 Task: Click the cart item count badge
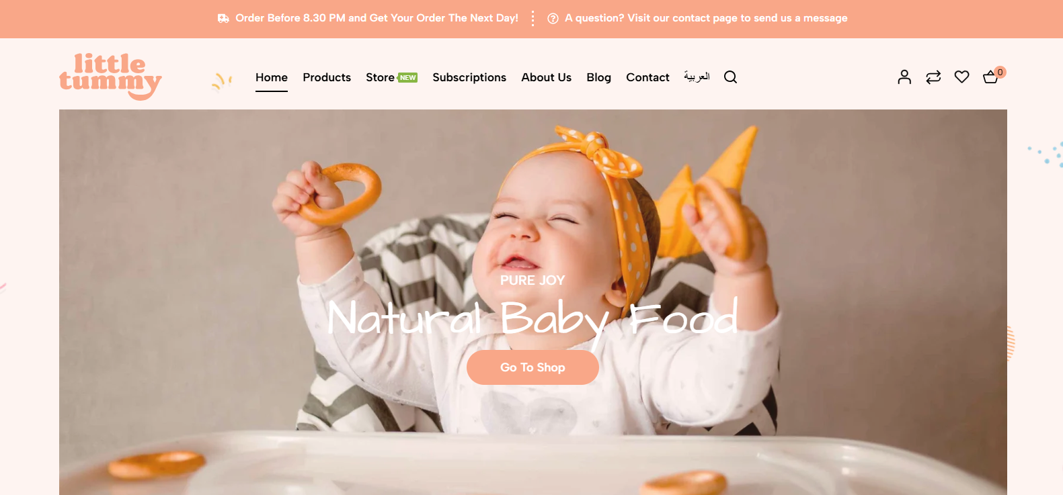pyautogui.click(x=1000, y=72)
